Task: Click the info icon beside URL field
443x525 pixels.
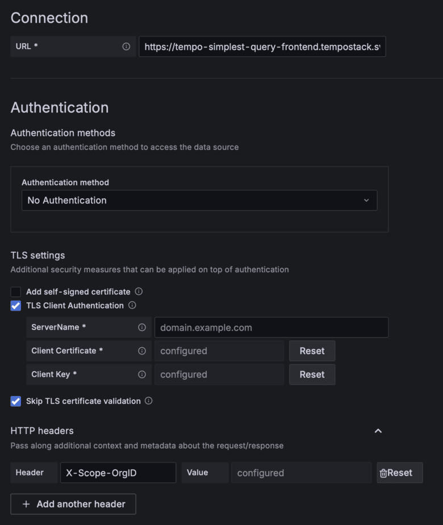Action: [126, 47]
